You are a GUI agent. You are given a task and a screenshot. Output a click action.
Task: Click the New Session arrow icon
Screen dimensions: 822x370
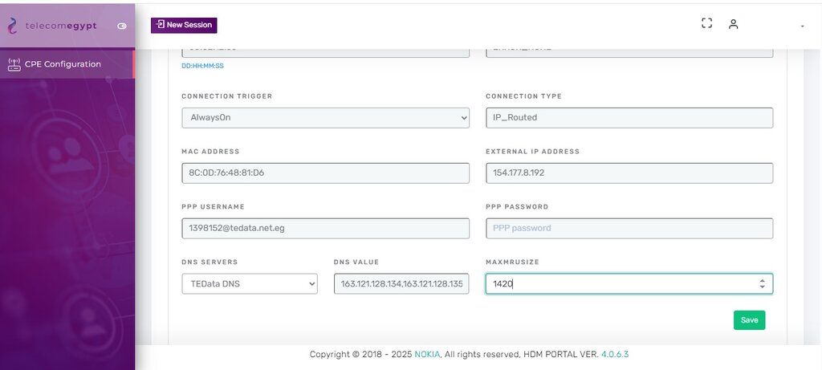[161, 25]
